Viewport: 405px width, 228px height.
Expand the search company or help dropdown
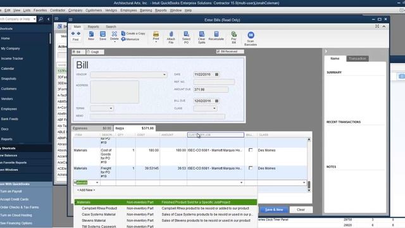pyautogui.click(x=34, y=19)
